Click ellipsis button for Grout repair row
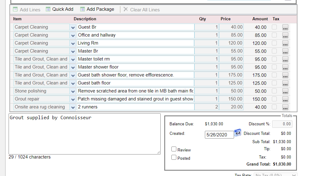This screenshot has height=176, width=317. click(x=285, y=99)
